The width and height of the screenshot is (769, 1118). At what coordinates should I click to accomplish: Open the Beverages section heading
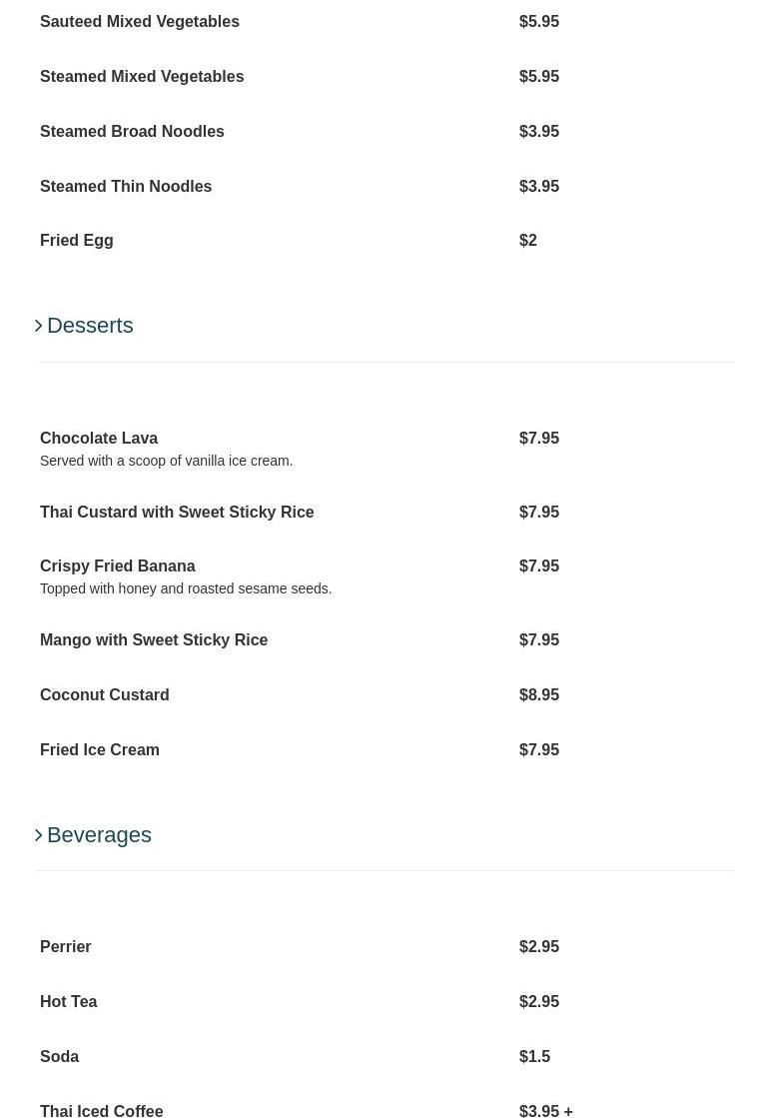tap(99, 835)
